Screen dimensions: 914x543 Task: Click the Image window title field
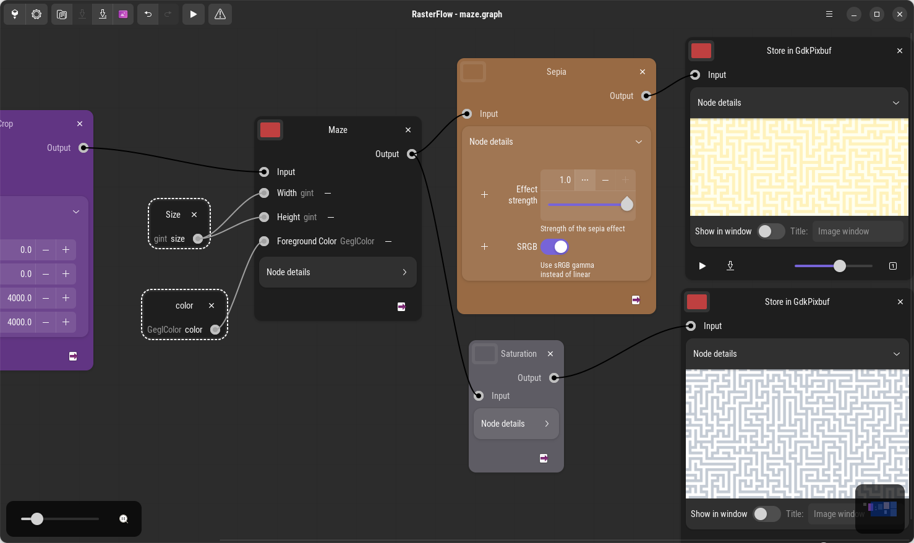[857, 231]
